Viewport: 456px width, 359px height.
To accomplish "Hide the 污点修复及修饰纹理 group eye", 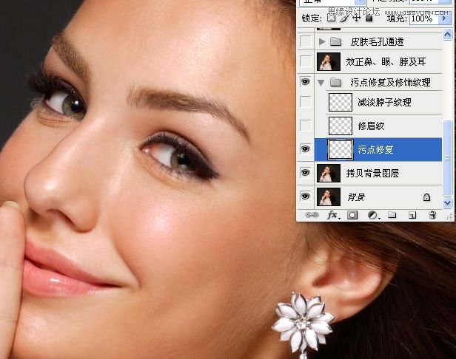I will [305, 82].
